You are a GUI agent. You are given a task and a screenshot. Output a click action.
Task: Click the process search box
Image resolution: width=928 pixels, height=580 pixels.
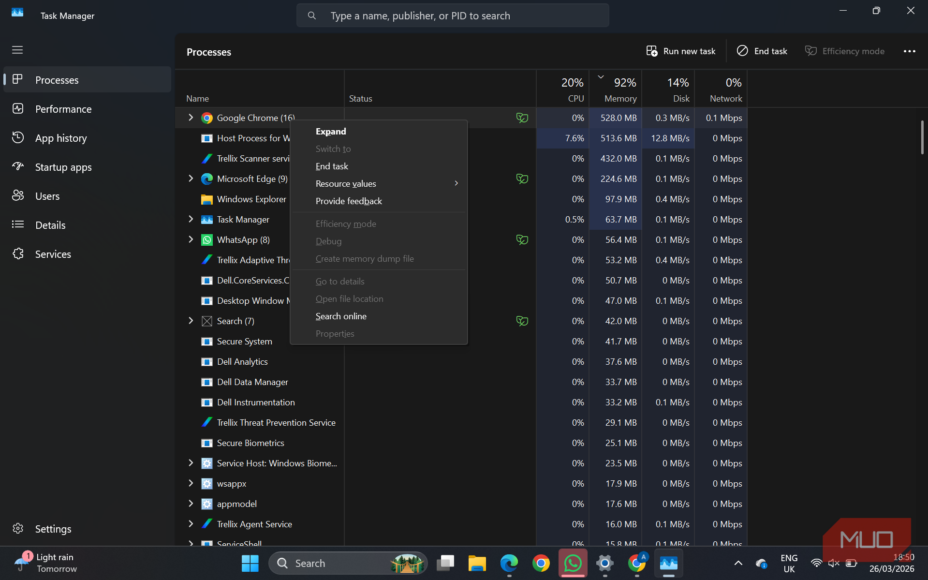[x=453, y=15]
